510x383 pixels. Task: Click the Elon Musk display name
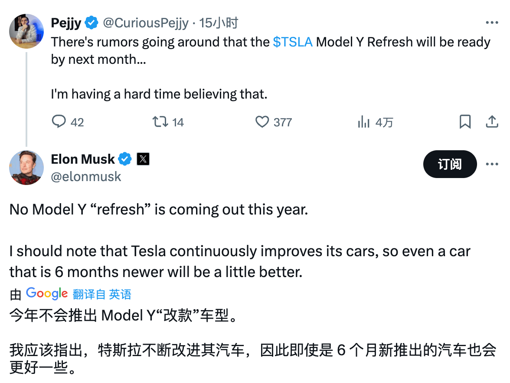click(83, 159)
